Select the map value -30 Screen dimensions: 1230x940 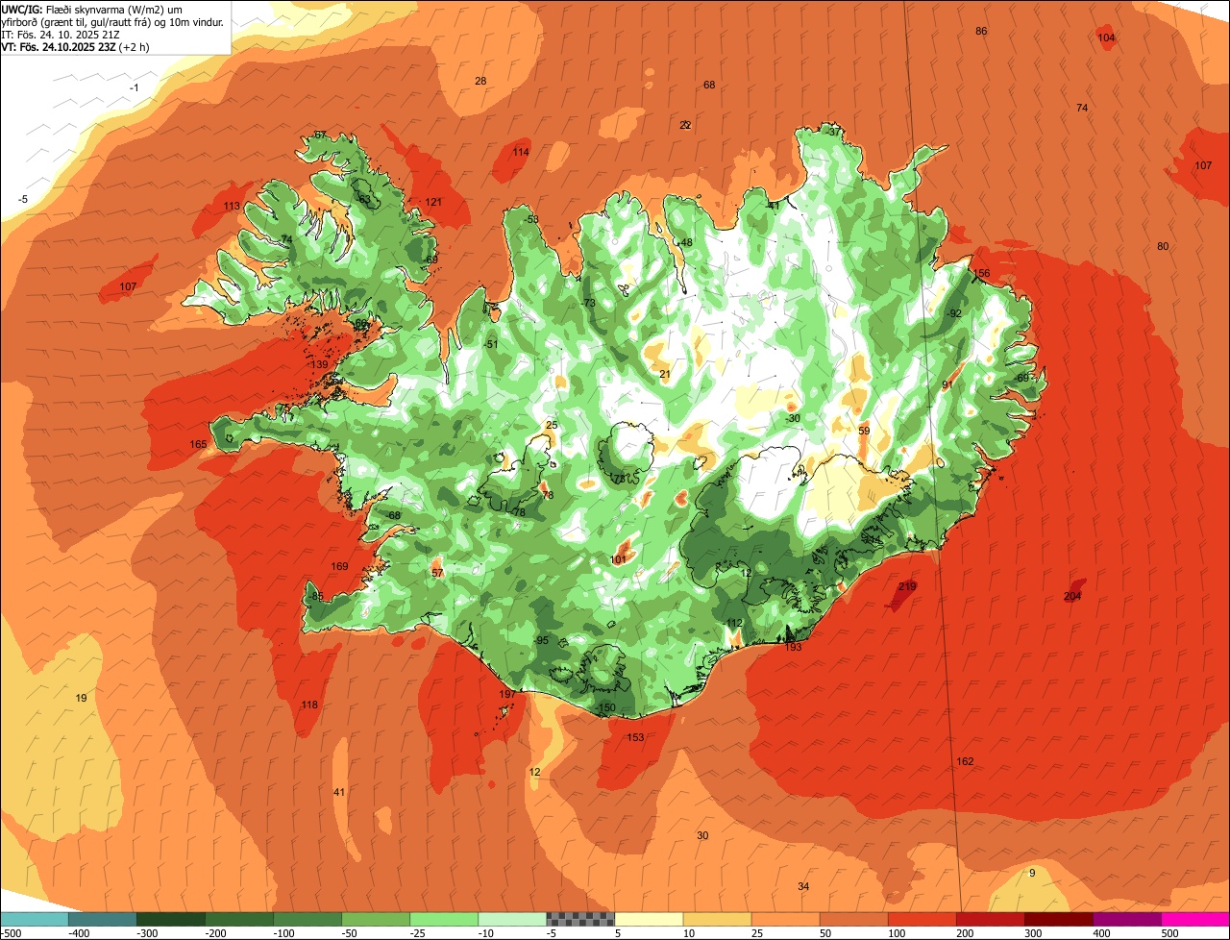click(792, 418)
